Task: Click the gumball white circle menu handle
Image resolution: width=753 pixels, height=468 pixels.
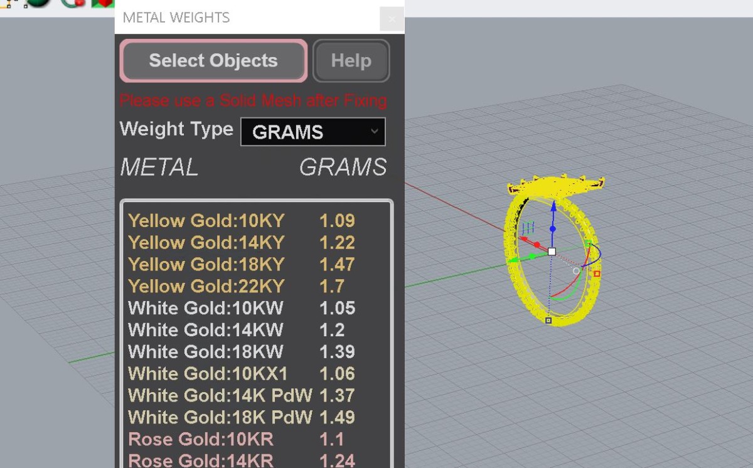Action: (577, 271)
